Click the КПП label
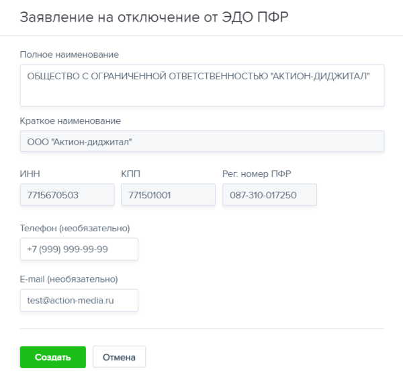 point(130,174)
